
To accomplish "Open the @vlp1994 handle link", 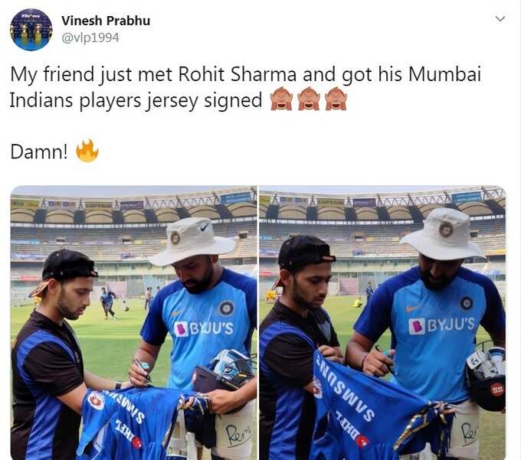I will coord(90,38).
